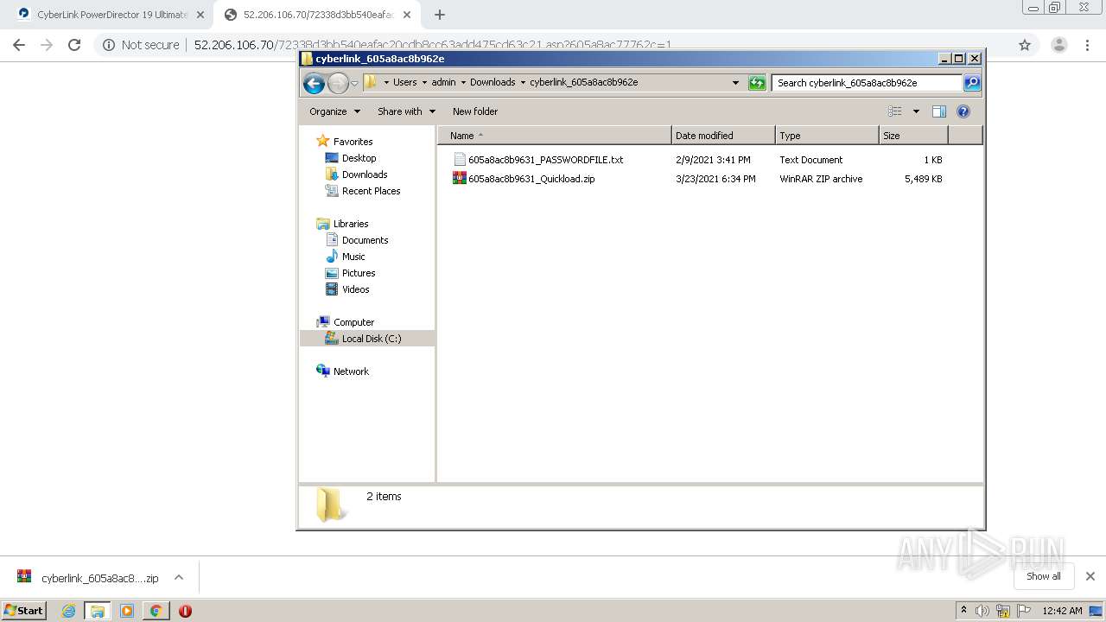Open a new browser tab
The image size is (1106, 622).
(x=440, y=15)
